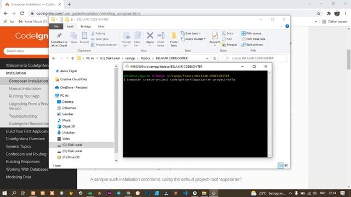The height and width of the screenshot is (197, 351).
Task: Collapse the Explorer ribbon chevron
Action: tap(281, 26)
